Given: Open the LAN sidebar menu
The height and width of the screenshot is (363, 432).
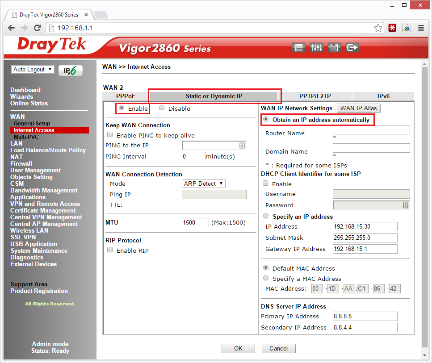Looking at the screenshot, I should (16, 143).
